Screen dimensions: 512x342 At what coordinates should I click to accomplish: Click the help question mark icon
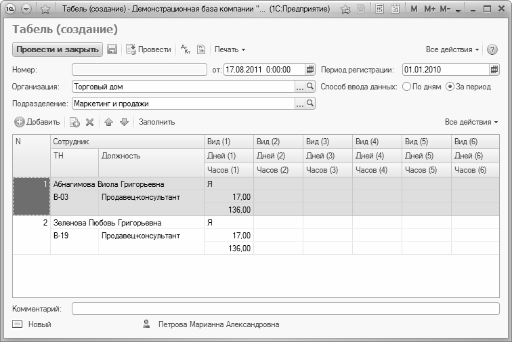[x=492, y=49]
